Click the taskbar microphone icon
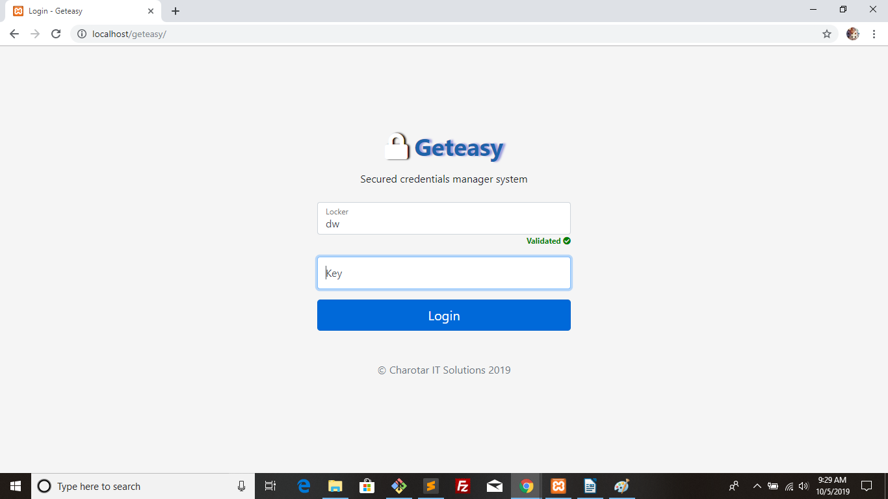Image resolution: width=888 pixels, height=499 pixels. coord(242,486)
